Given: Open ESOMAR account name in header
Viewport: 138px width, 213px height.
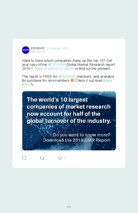Looking at the screenshot, I should pos(37,48).
